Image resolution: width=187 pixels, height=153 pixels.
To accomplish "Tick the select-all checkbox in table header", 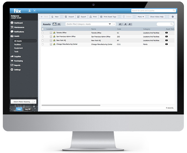I will tap(43, 29).
